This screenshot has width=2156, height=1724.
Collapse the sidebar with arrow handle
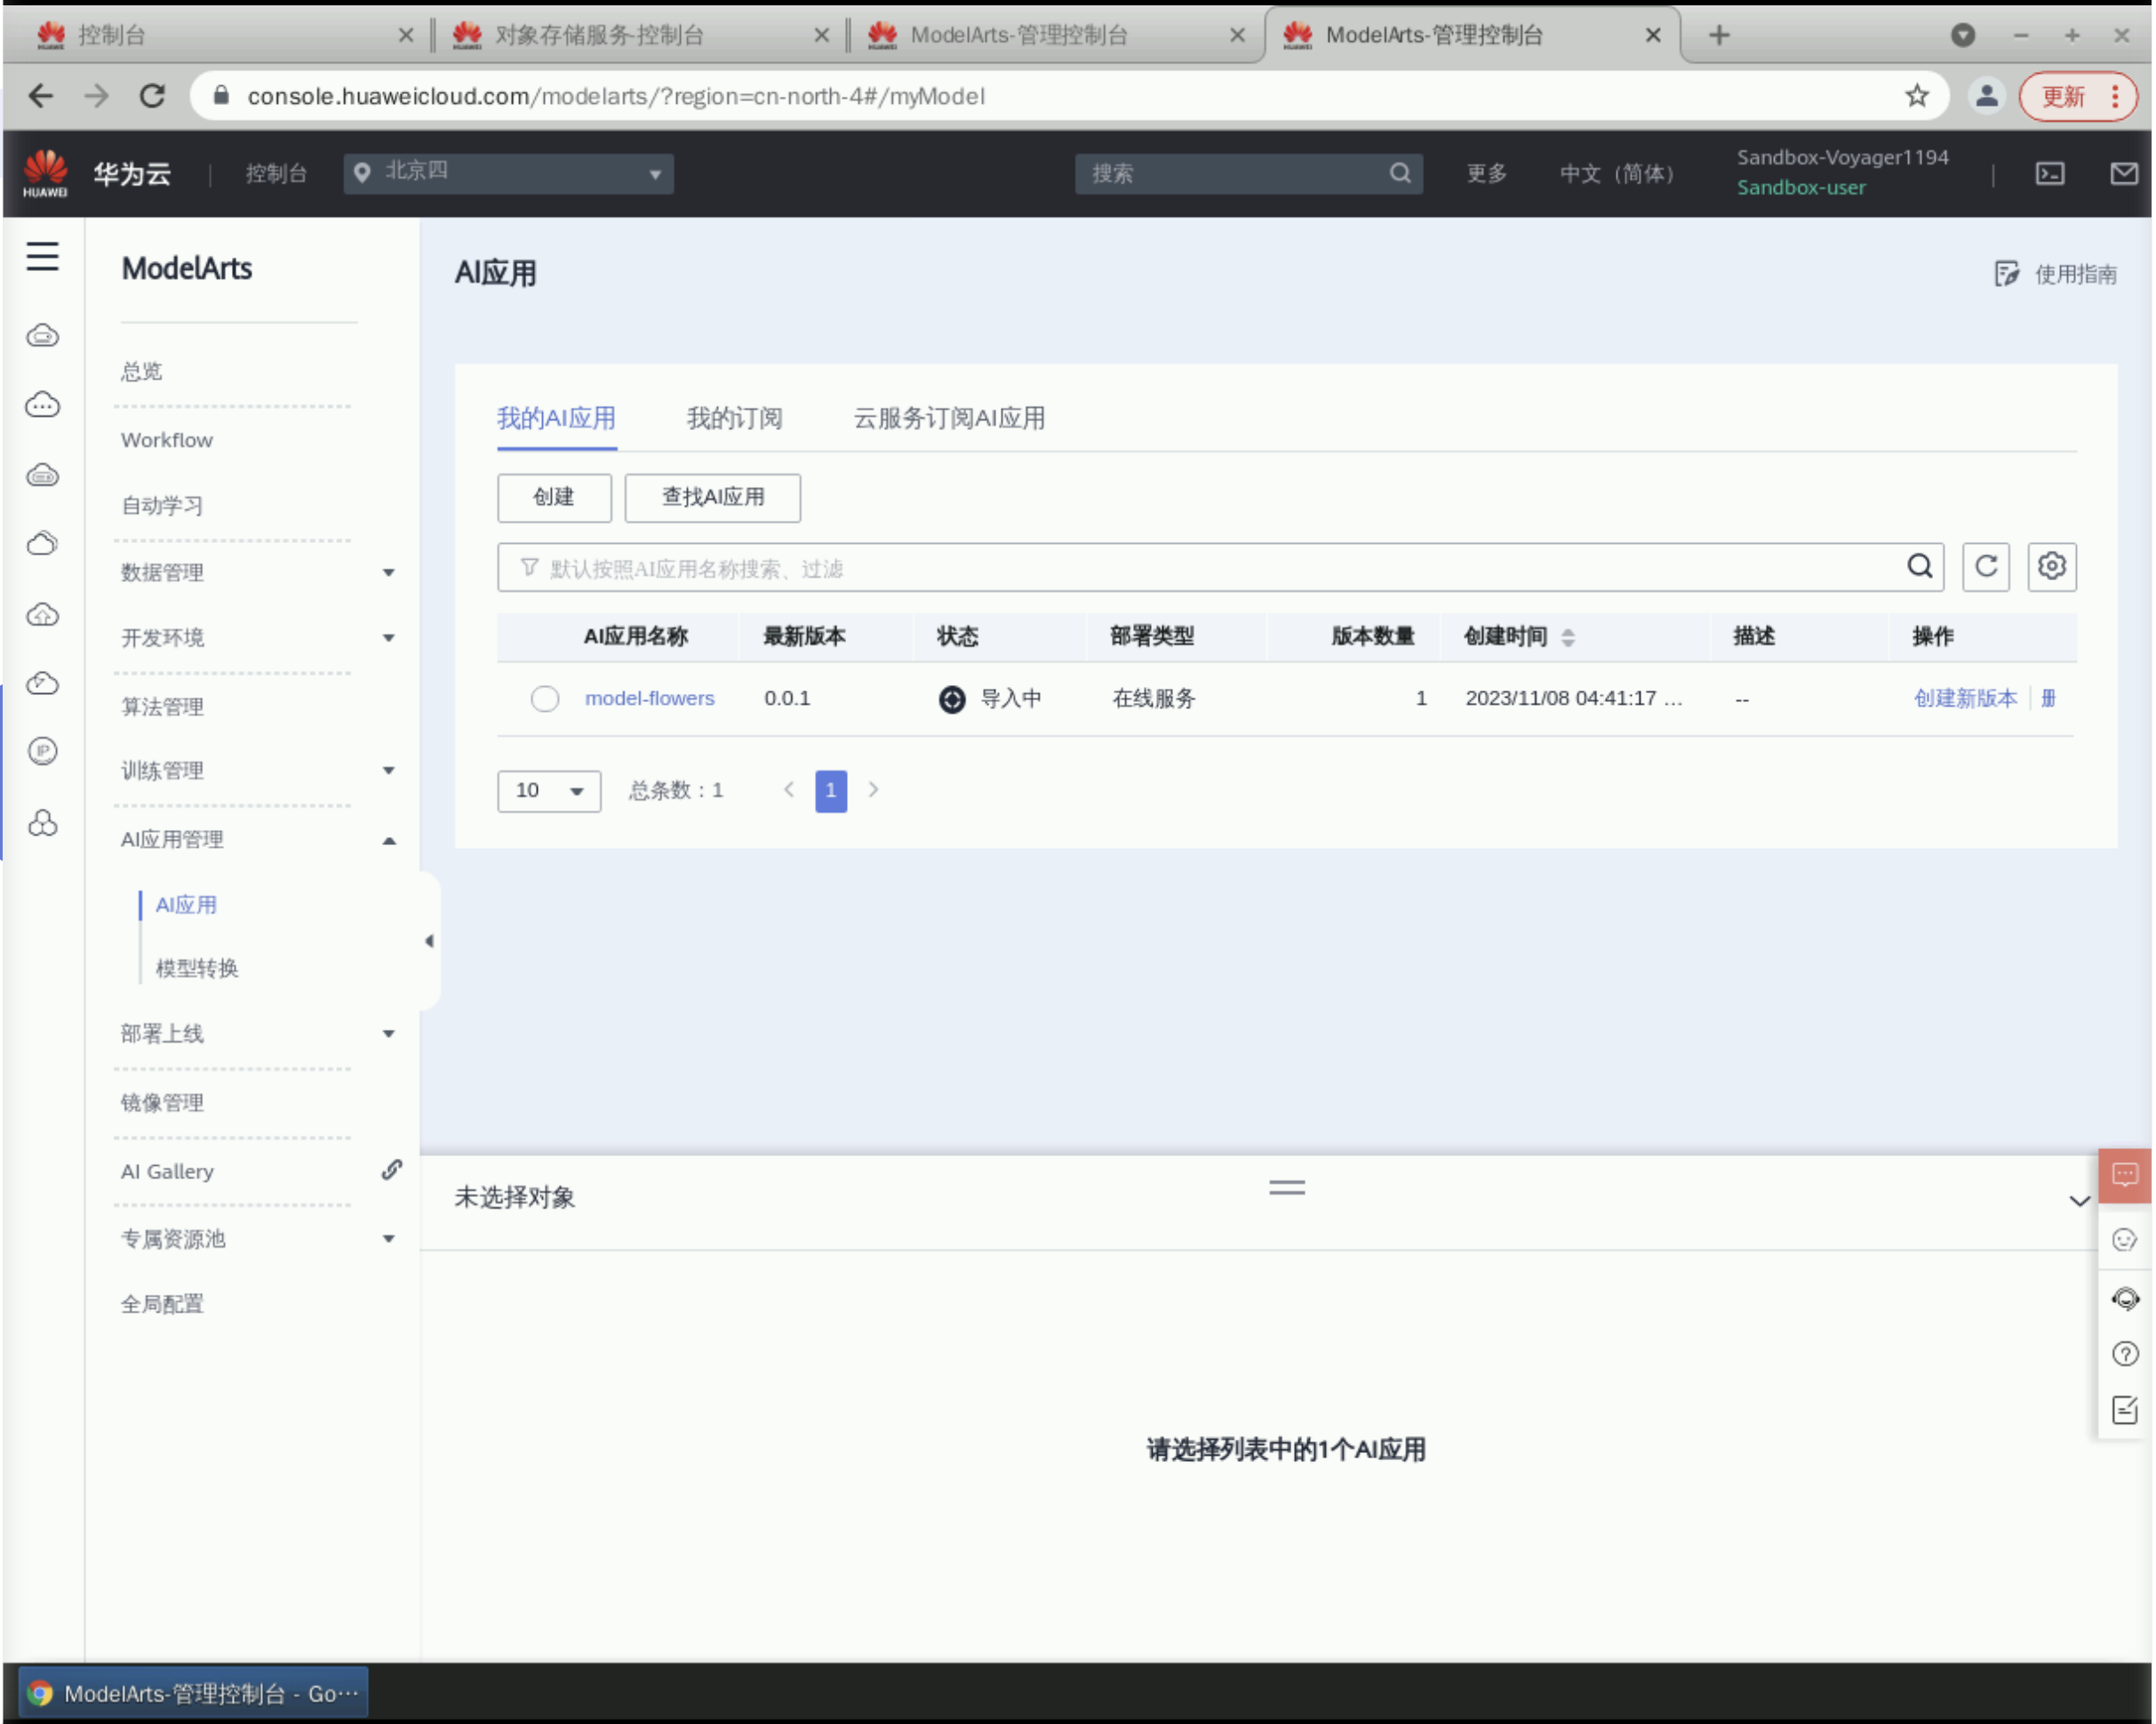[429, 941]
